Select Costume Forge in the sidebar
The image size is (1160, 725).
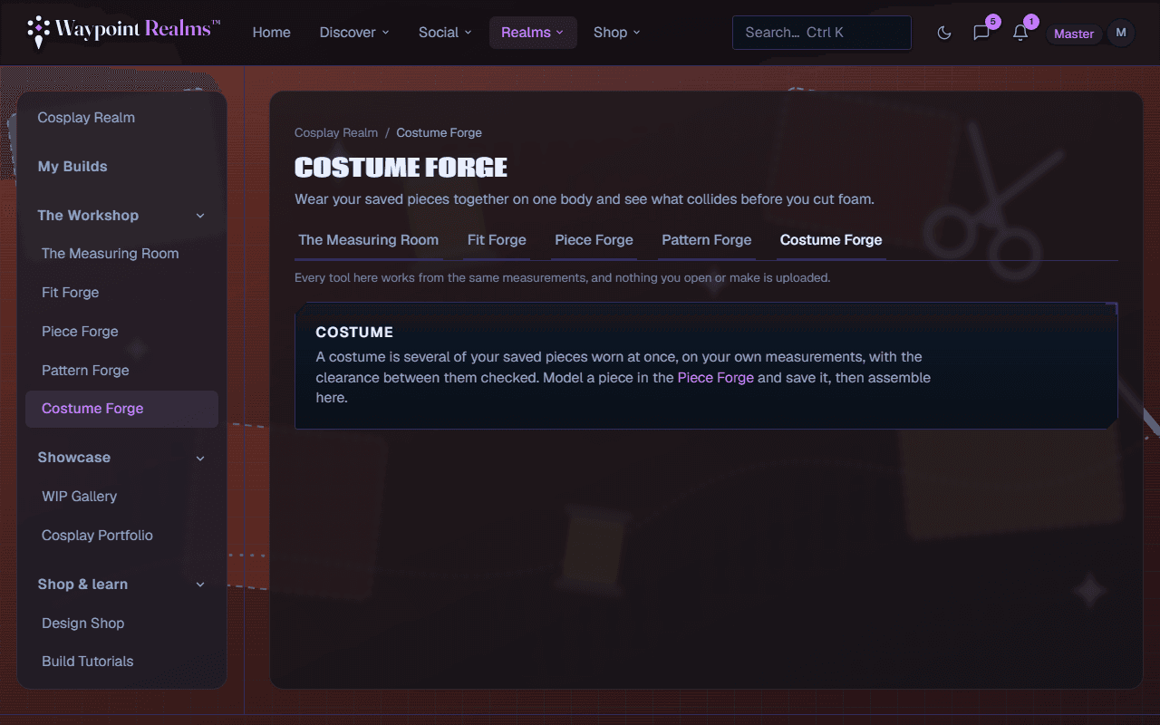(x=121, y=409)
